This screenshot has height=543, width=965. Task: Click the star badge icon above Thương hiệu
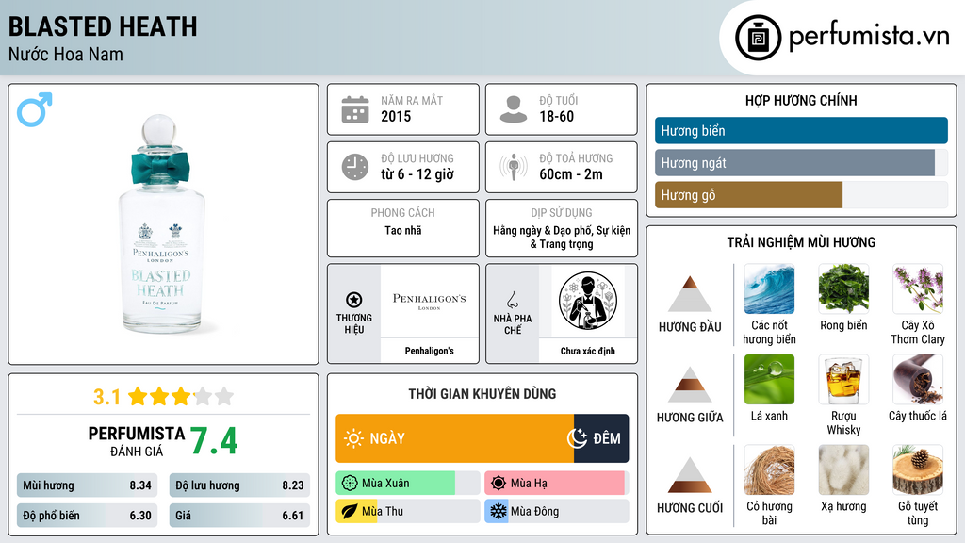point(354,300)
